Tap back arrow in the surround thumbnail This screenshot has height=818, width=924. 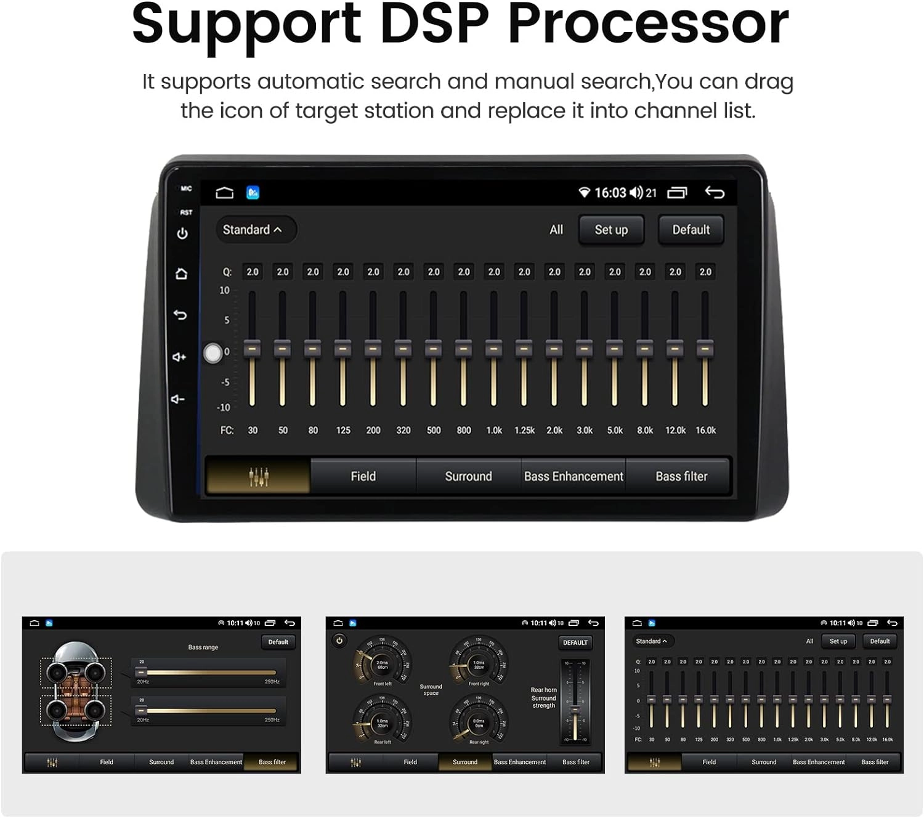pyautogui.click(x=593, y=623)
